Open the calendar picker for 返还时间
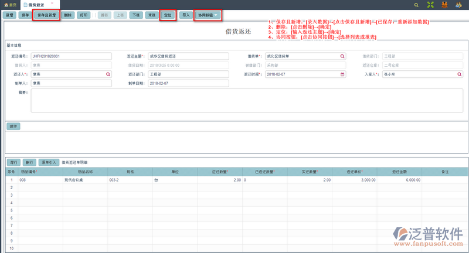Viewport: 469px width, 253px height. [343, 74]
